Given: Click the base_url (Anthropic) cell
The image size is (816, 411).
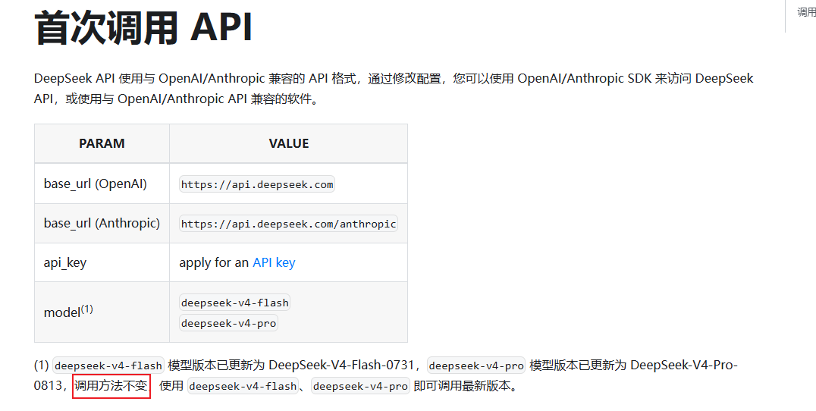Looking at the screenshot, I should 102,223.
